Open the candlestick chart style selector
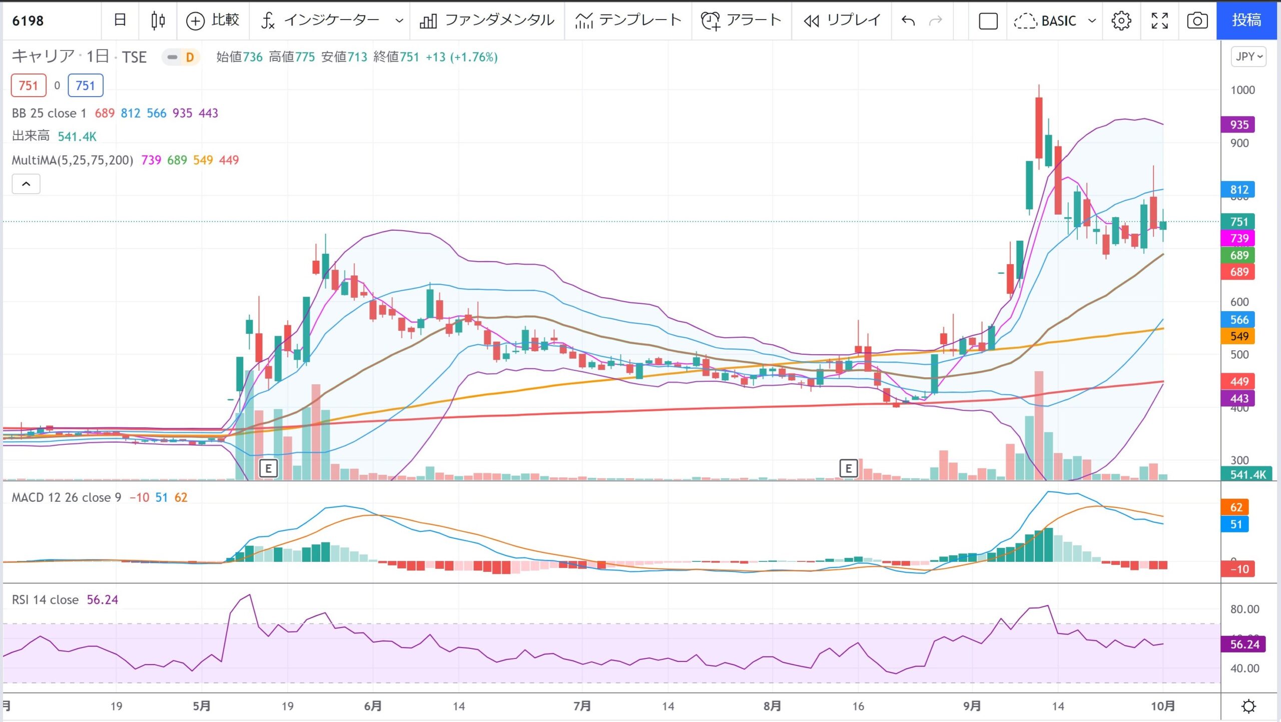 (x=158, y=21)
